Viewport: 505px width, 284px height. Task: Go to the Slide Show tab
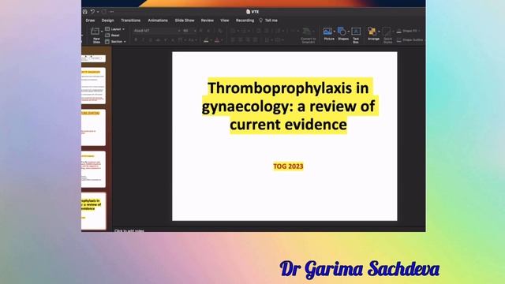[185, 21]
